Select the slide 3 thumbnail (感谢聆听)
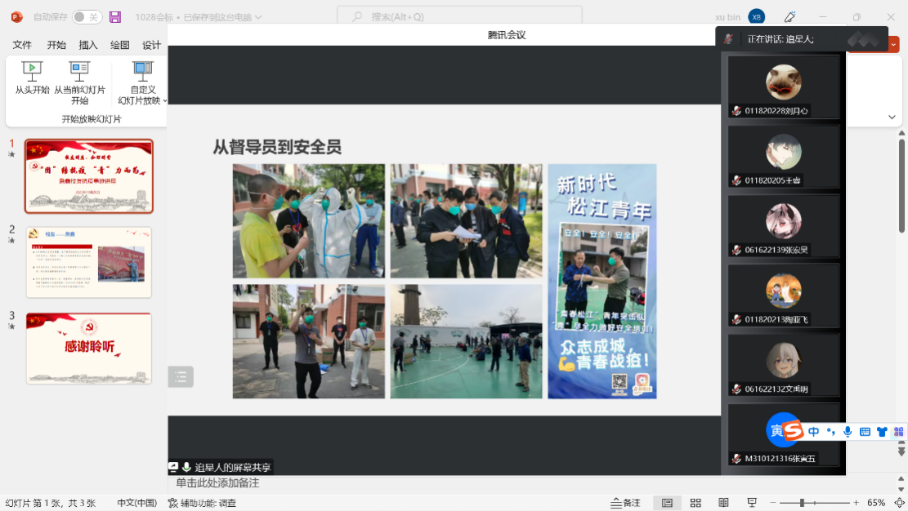The image size is (908, 511). 88,348
